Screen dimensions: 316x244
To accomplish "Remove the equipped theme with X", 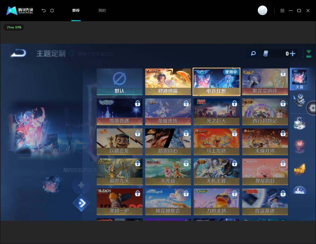I will [x=57, y=179].
